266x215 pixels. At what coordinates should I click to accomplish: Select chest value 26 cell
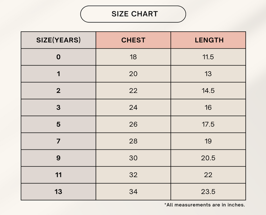pyautogui.click(x=133, y=124)
